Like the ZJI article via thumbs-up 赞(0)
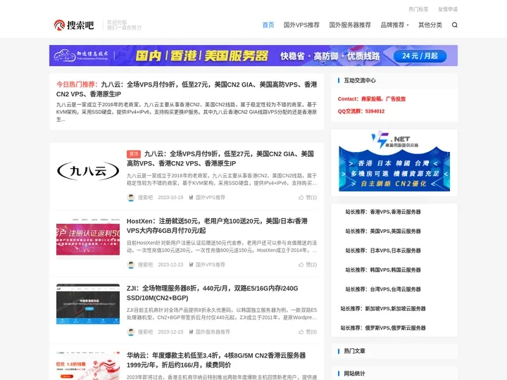Viewport: 507px width, 380px height. (308, 332)
